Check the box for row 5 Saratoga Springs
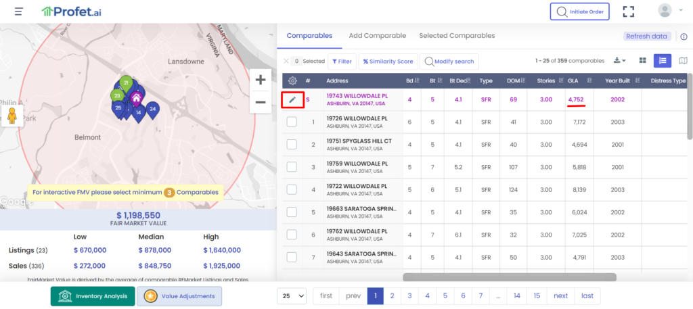693x309 pixels. [x=292, y=212]
